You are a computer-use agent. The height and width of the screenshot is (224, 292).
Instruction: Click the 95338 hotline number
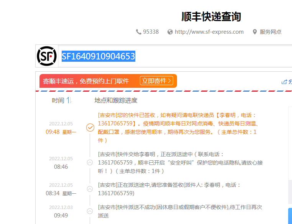click(151, 32)
